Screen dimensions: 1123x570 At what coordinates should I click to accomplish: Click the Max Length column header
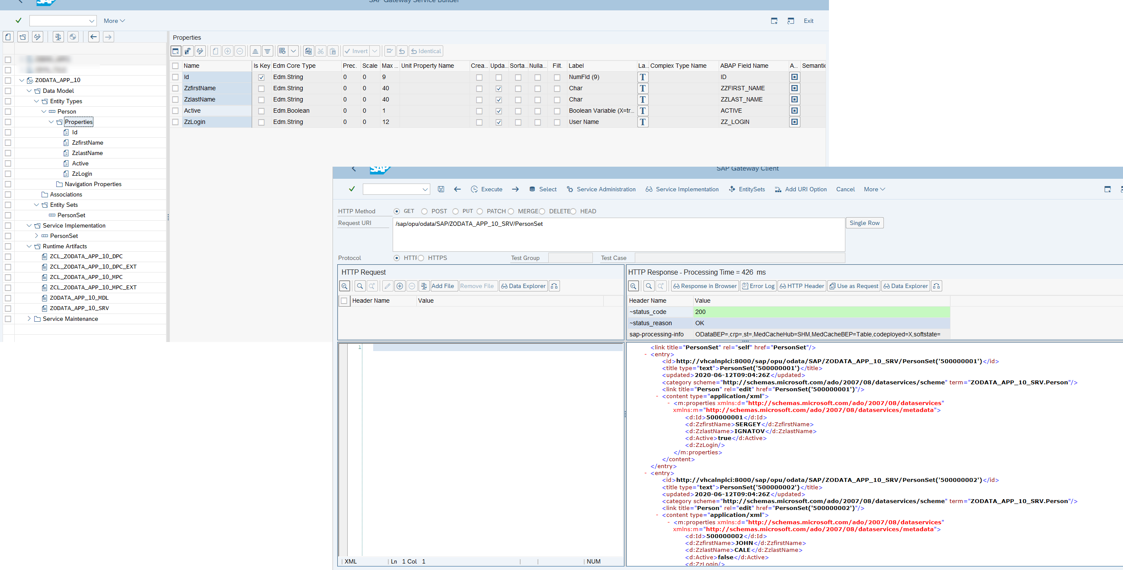[x=390, y=66]
